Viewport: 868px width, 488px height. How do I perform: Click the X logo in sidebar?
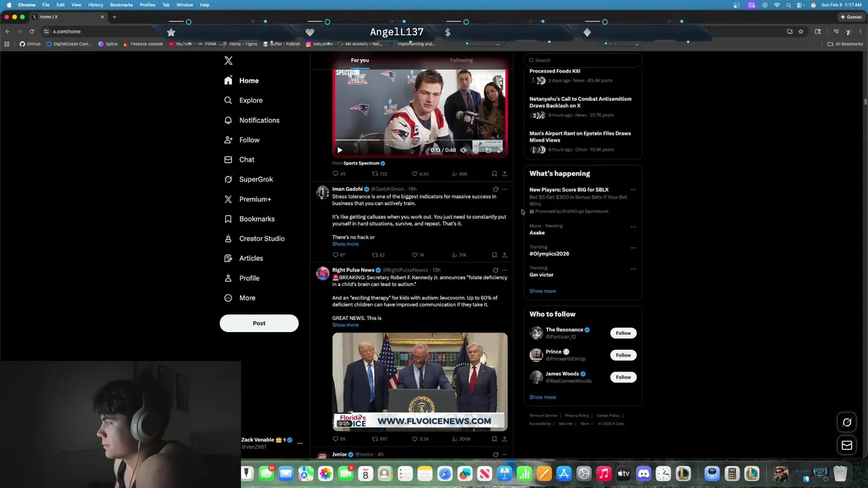(x=229, y=61)
